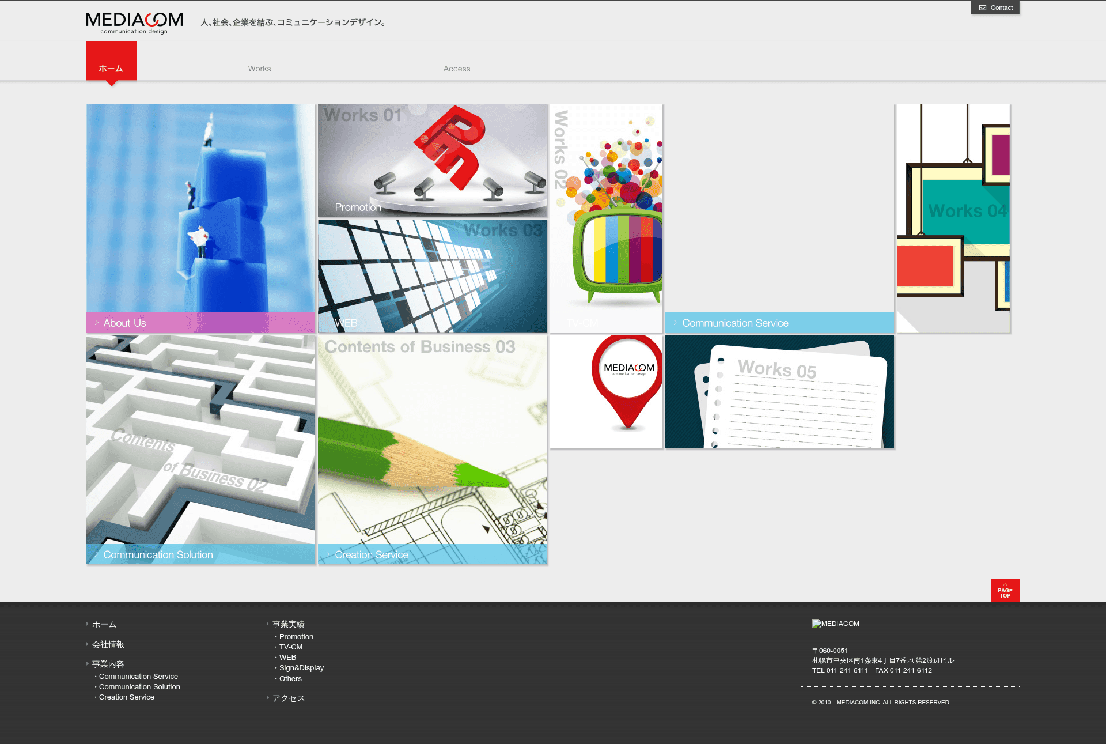This screenshot has height=744, width=1106.
Task: Open the Works 05 notepad tile
Action: [779, 392]
